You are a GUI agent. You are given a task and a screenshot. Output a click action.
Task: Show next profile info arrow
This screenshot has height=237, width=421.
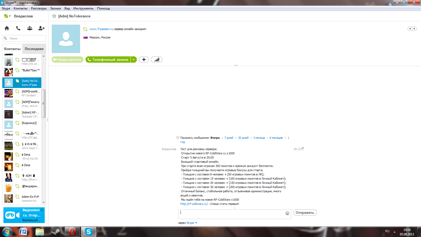[x=414, y=29]
